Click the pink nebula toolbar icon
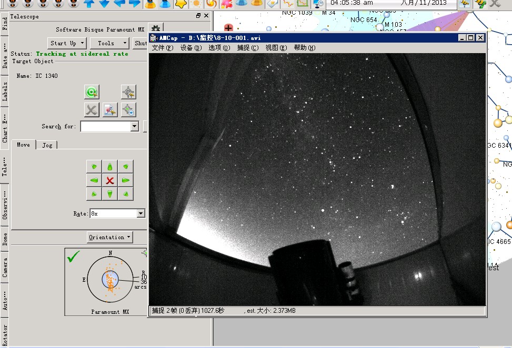 pyautogui.click(x=226, y=3)
